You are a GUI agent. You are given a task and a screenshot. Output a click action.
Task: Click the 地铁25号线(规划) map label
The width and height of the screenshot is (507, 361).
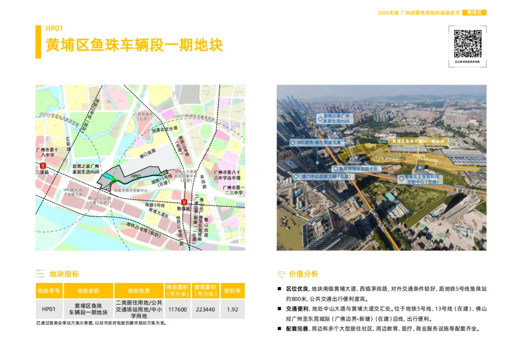[x=144, y=230]
